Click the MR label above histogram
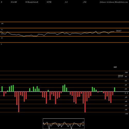 [x=115, y=67]
